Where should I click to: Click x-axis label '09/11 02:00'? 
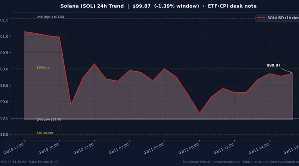[119, 149]
